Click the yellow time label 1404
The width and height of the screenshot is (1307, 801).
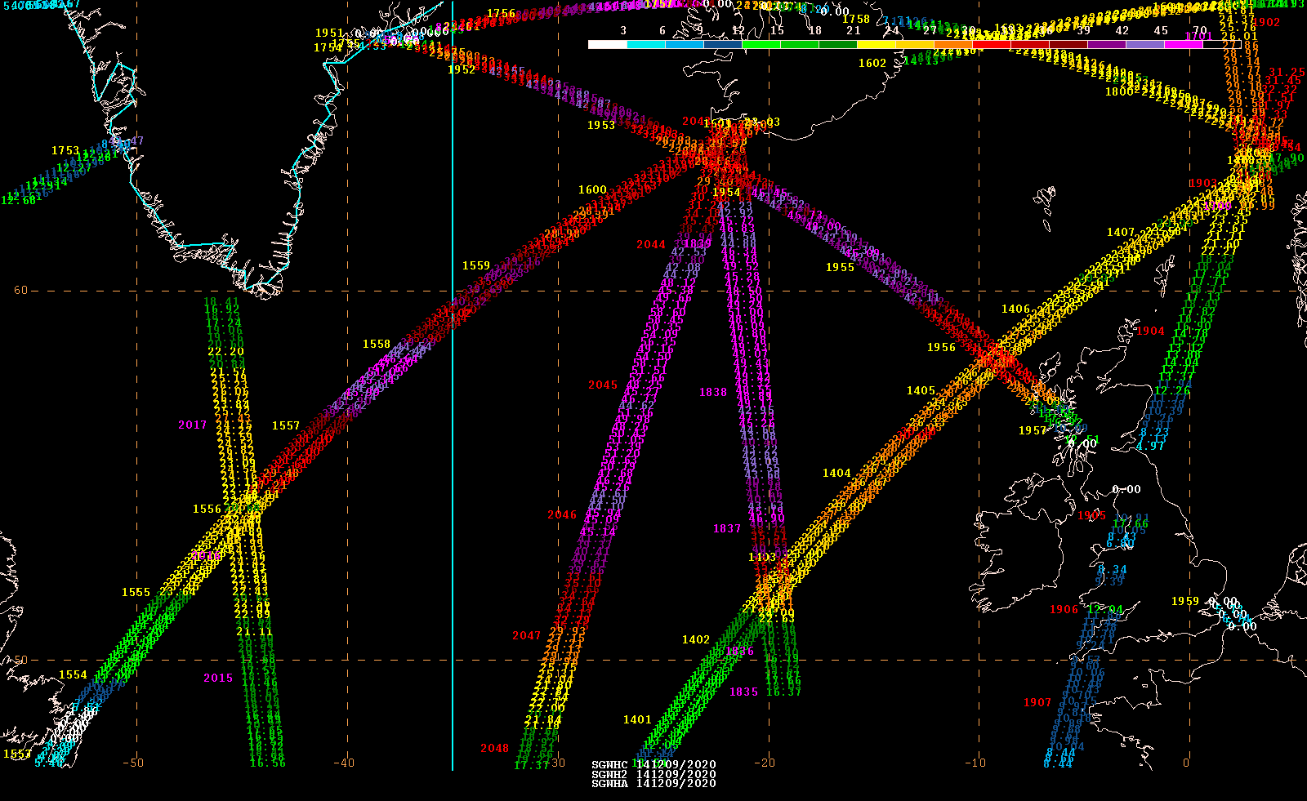coord(836,473)
